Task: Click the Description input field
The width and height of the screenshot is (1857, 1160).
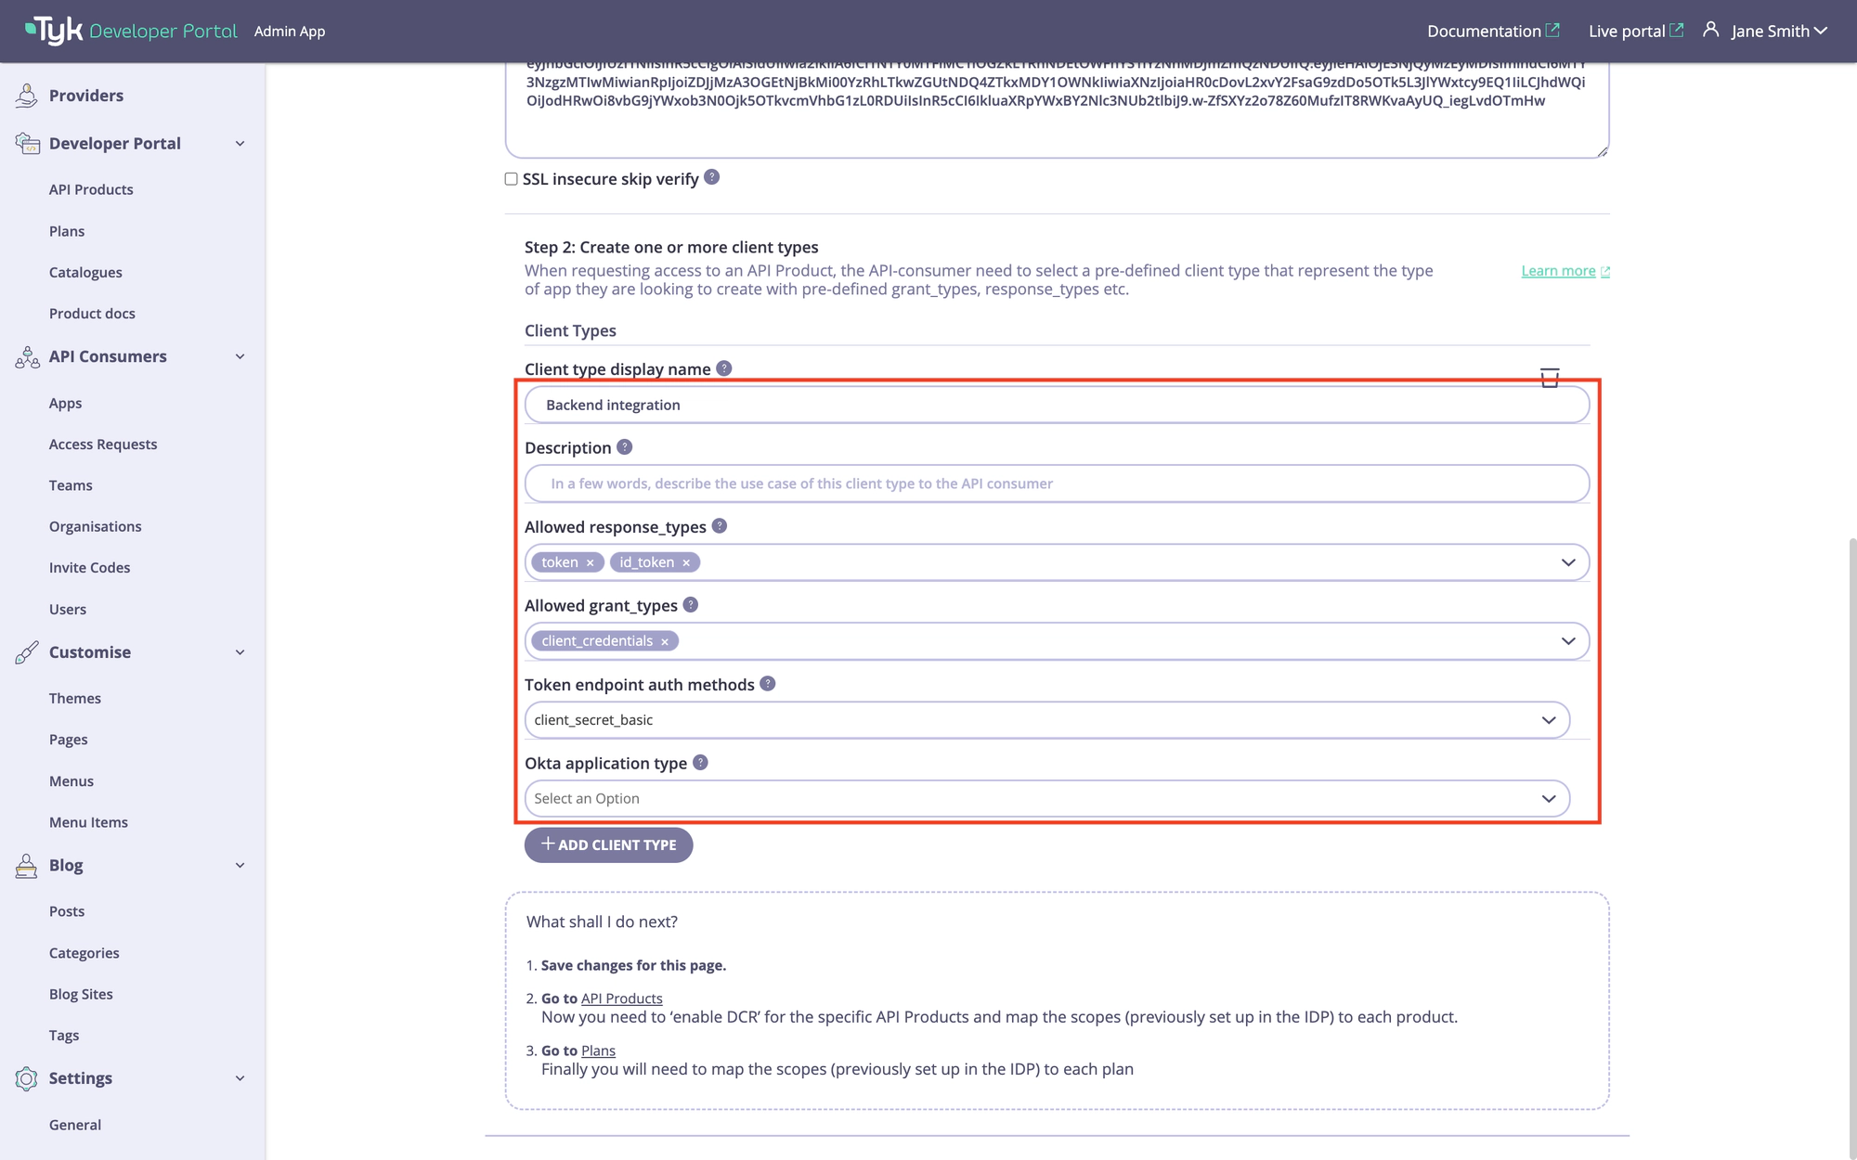Action: pos(1057,483)
